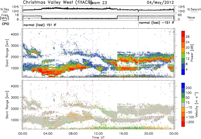Click '4000' on the power panel range axis
The width and height of the screenshot is (201, 139).
click(15, 34)
